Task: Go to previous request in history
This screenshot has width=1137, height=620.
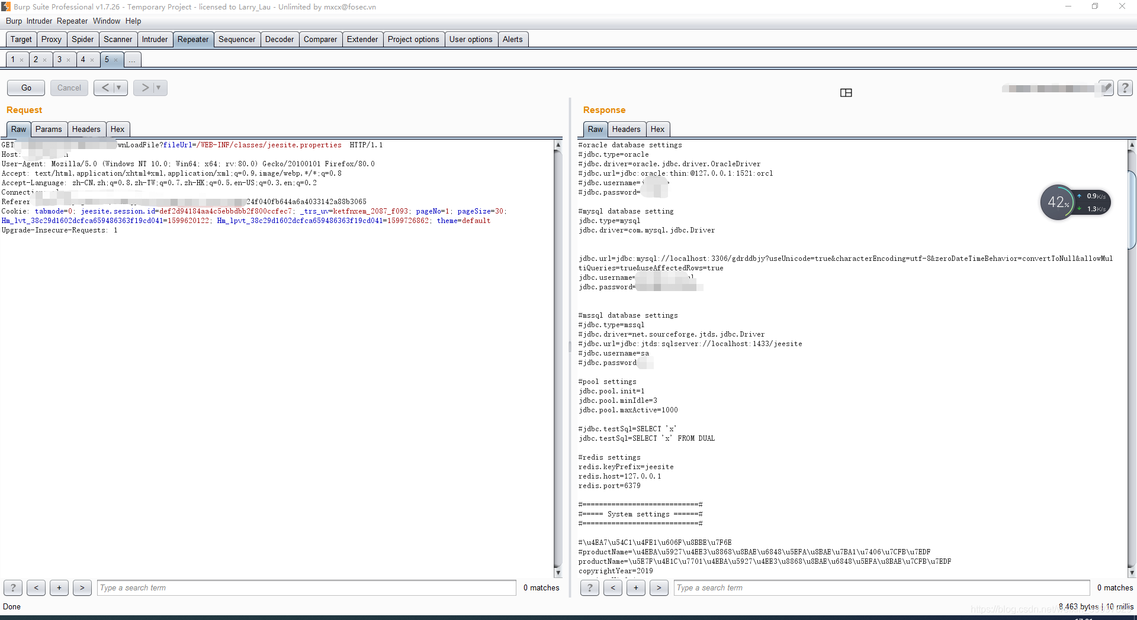Action: pos(105,88)
